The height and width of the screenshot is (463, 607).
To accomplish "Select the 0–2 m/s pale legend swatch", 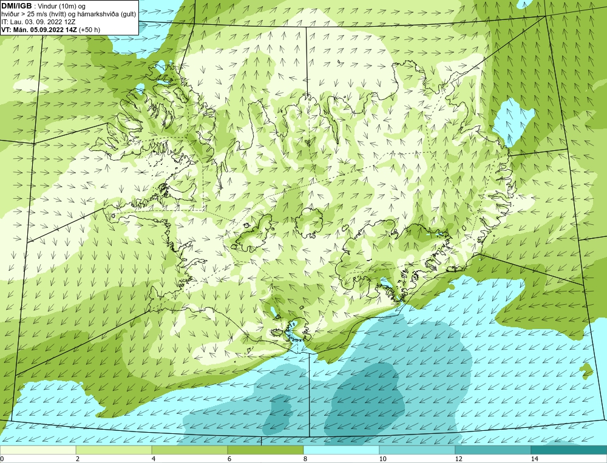I will [38, 450].
